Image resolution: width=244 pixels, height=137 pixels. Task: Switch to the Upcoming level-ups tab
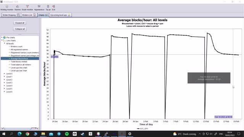pyautogui.click(x=60, y=15)
